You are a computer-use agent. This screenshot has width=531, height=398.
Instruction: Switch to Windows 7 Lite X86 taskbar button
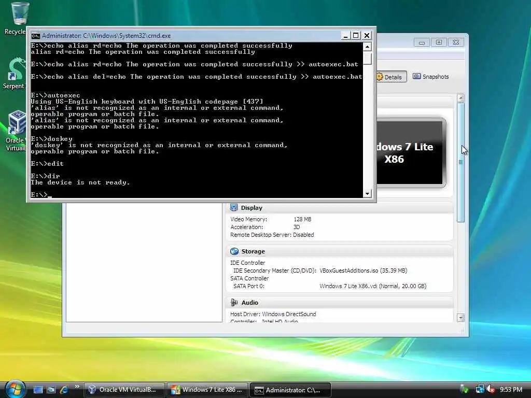[x=207, y=390]
